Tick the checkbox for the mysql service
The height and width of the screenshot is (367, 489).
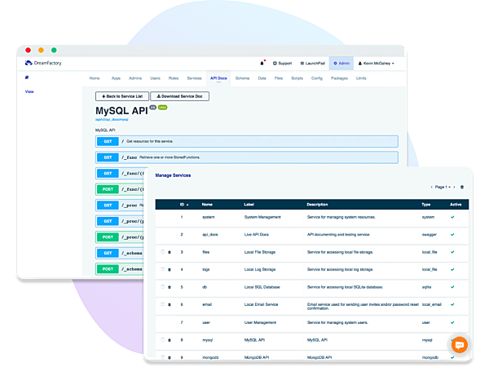click(x=162, y=340)
